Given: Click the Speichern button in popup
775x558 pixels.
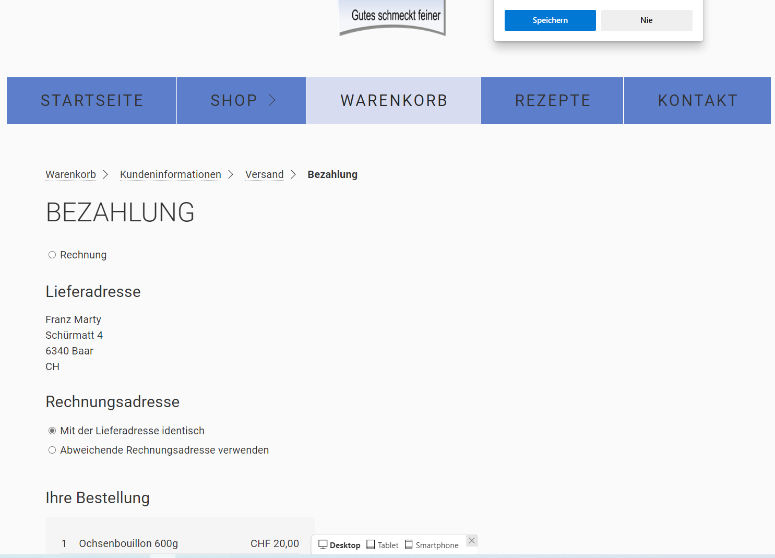Looking at the screenshot, I should click(550, 20).
